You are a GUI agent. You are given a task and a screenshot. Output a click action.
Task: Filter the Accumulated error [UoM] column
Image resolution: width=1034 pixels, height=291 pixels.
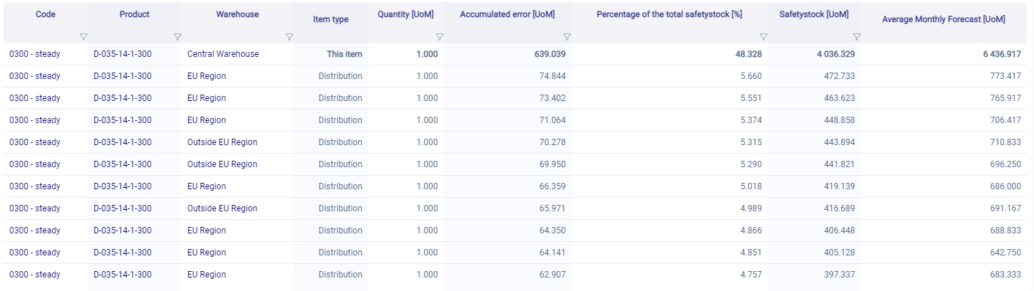pyautogui.click(x=567, y=37)
